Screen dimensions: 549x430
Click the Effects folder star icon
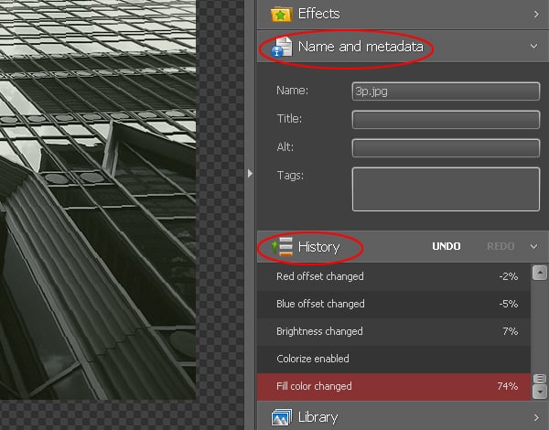(x=283, y=14)
